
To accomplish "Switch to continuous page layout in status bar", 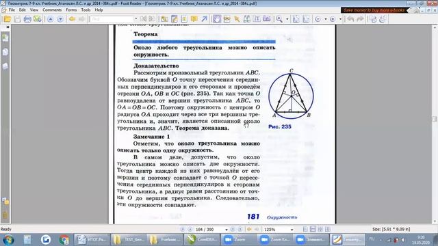I will pos(313,230).
